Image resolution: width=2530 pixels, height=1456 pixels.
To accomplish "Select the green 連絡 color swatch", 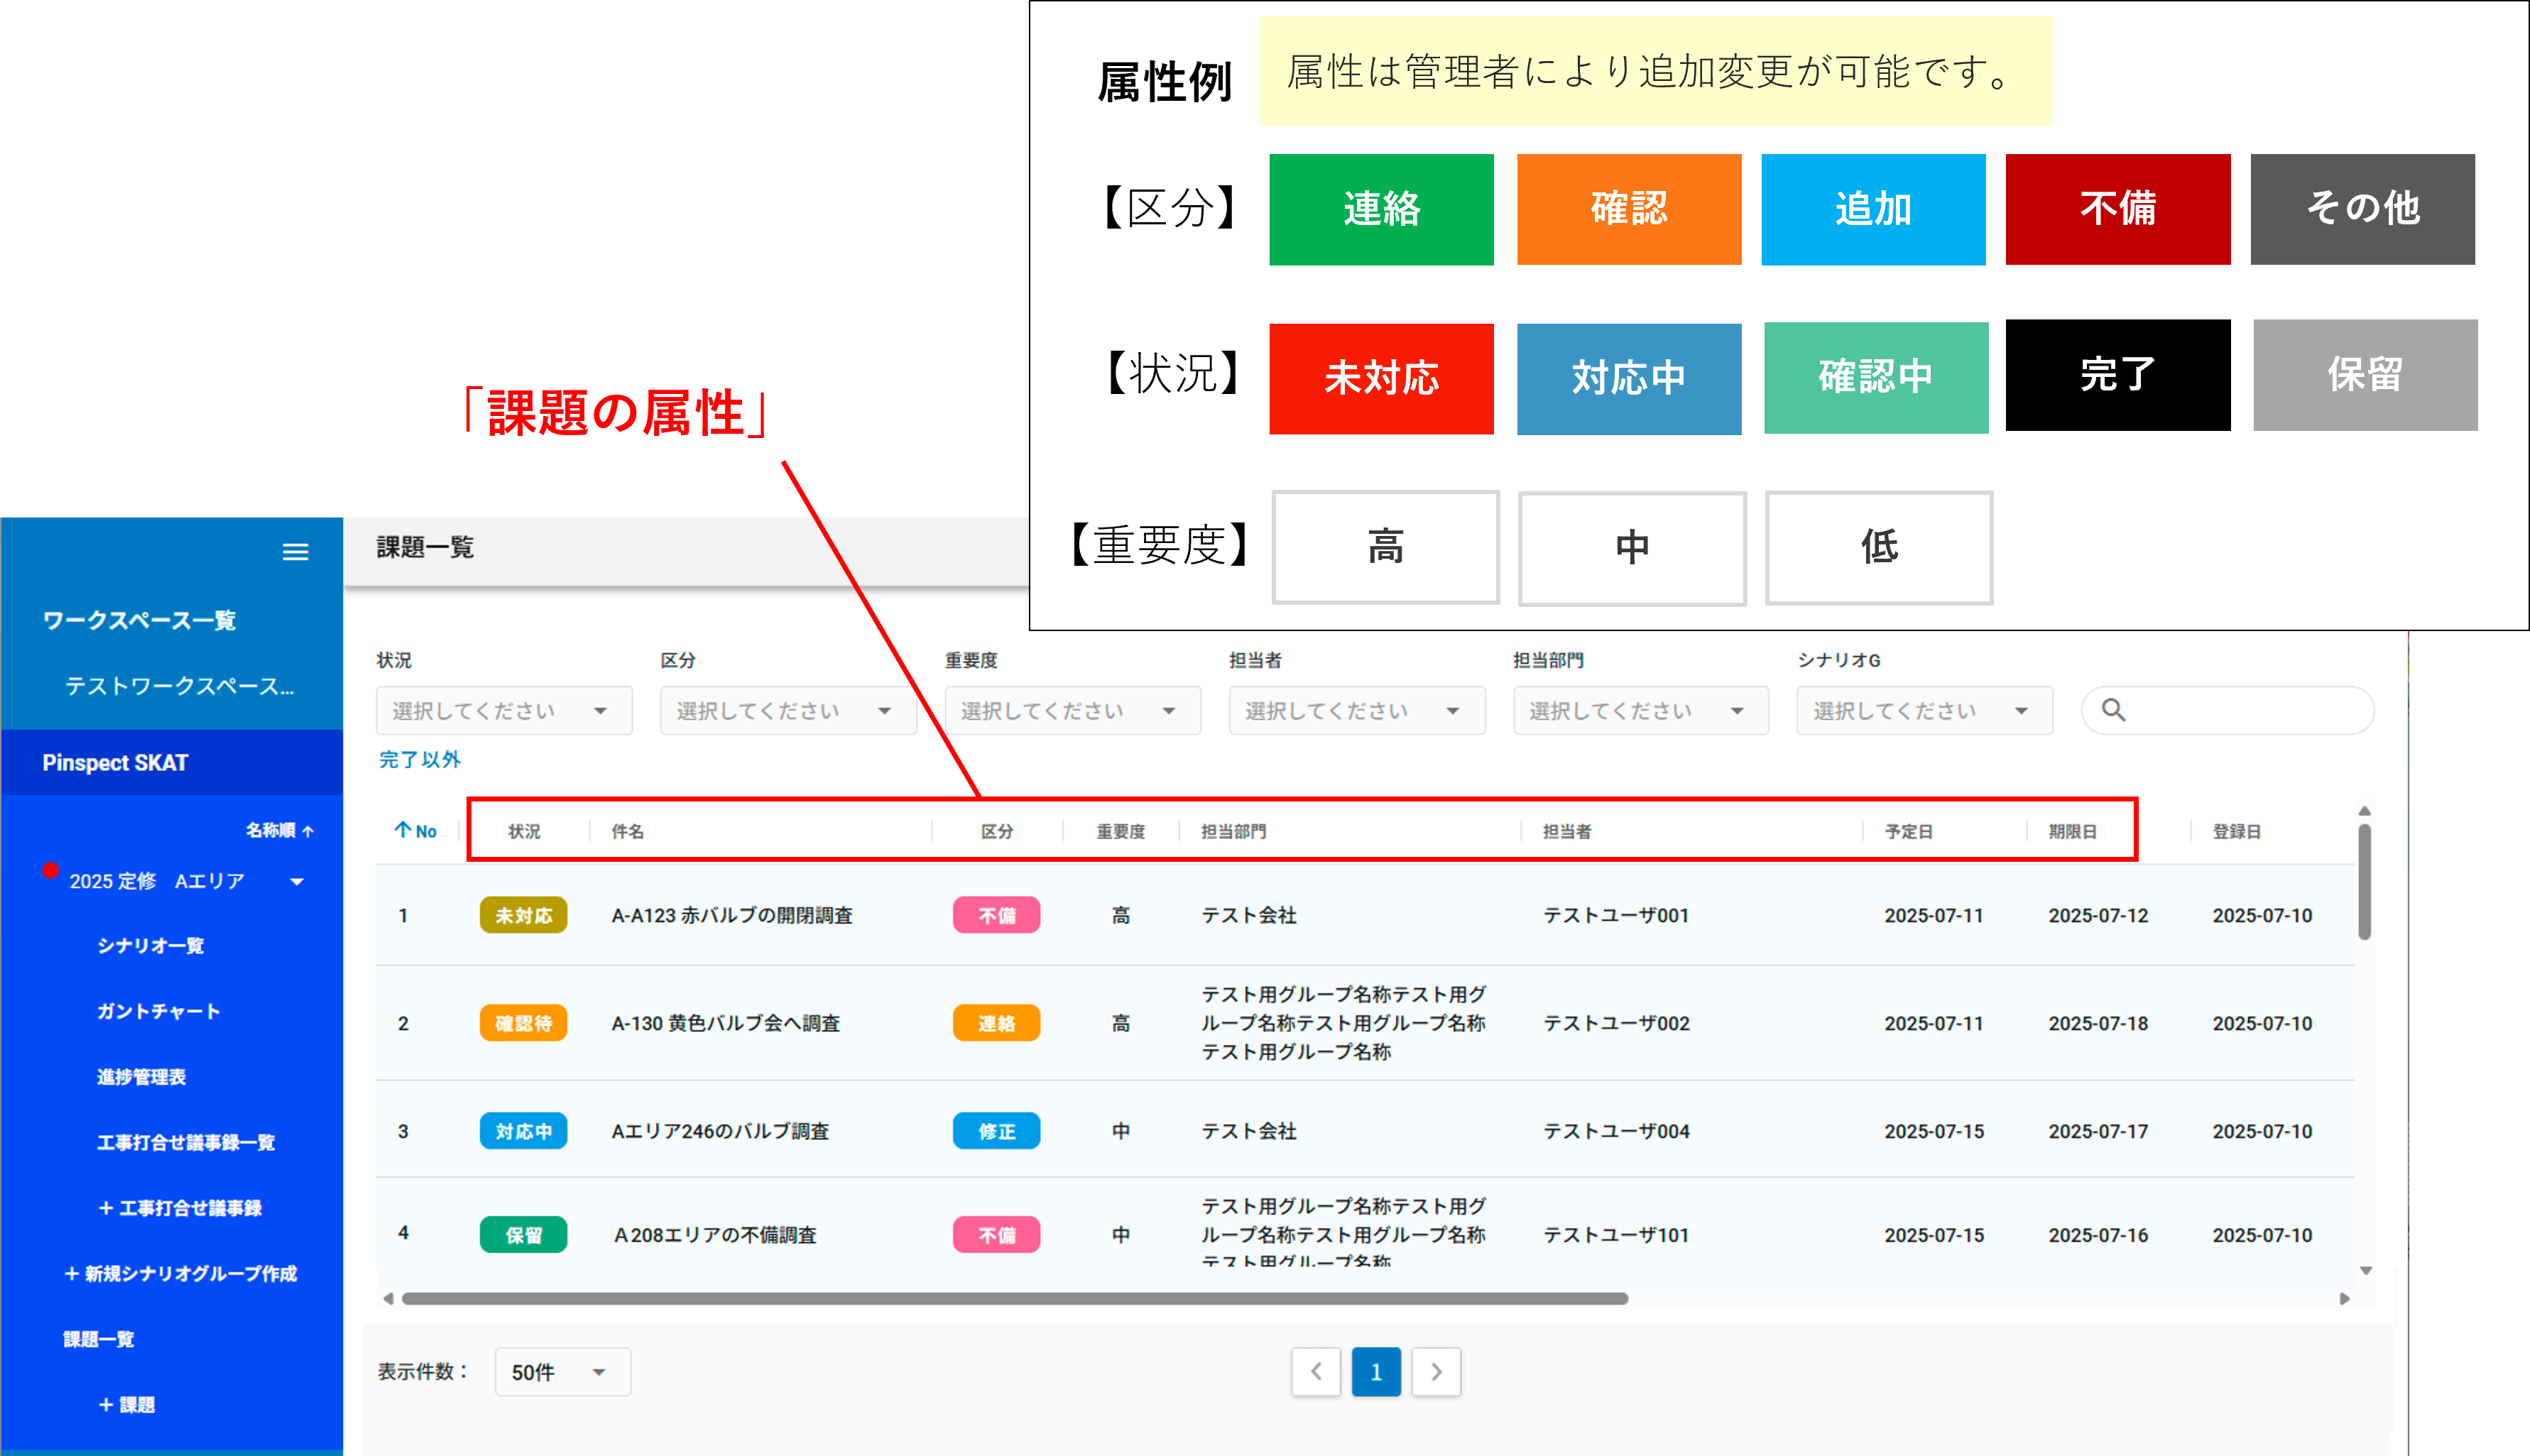I will point(1381,209).
